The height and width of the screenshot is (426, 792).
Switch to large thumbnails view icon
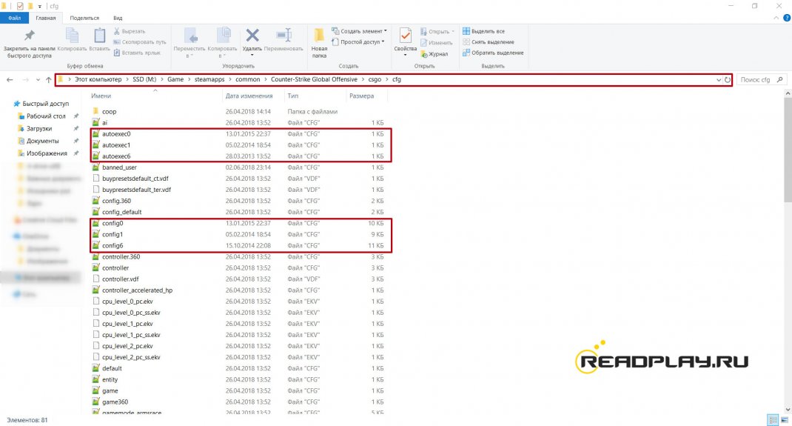click(x=785, y=420)
